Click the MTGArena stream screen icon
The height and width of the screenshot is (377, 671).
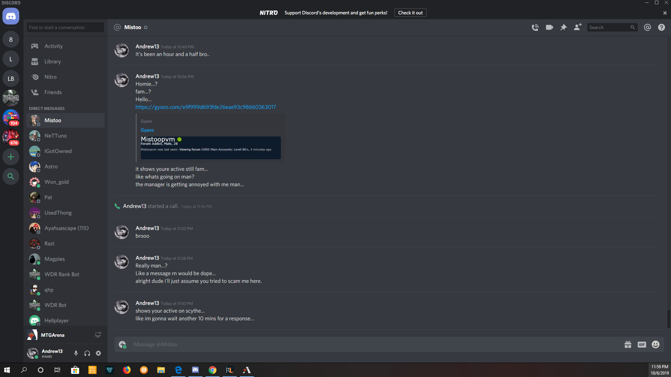(98, 335)
